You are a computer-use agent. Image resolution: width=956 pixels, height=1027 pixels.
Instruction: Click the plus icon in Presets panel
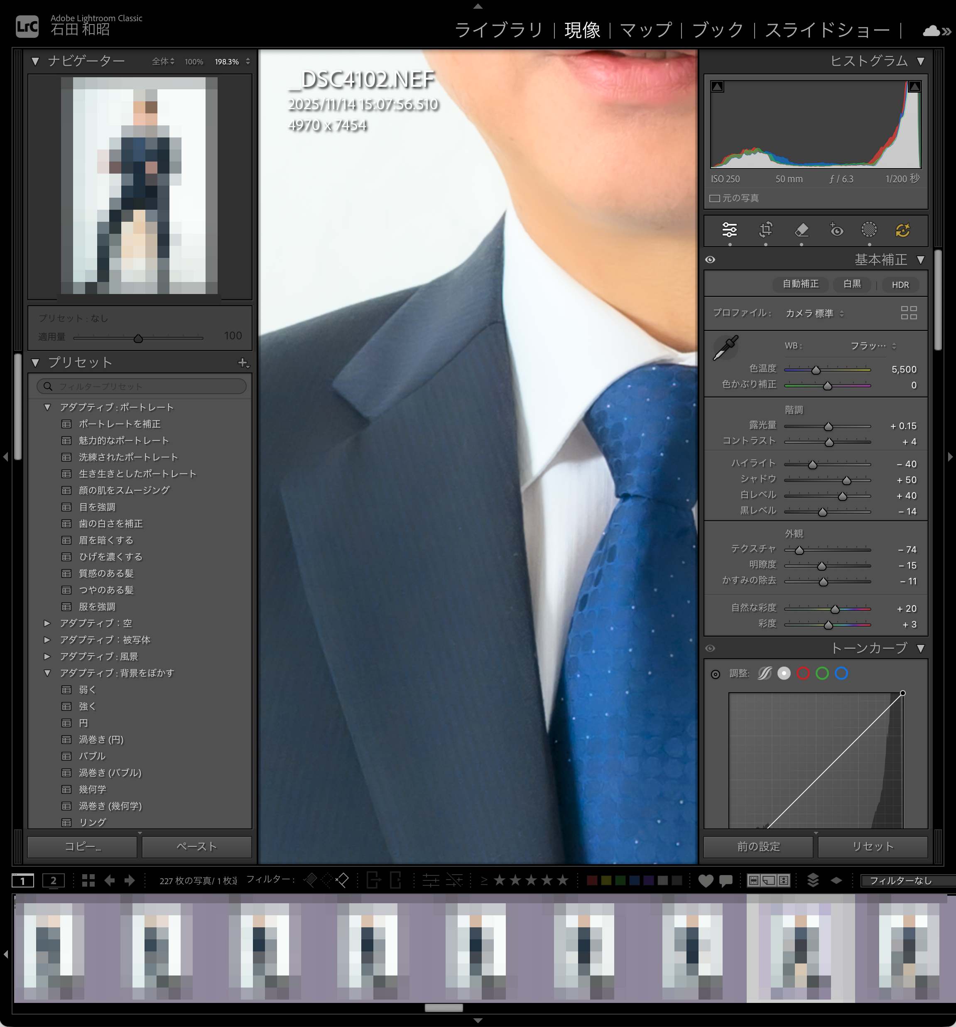coord(243,363)
